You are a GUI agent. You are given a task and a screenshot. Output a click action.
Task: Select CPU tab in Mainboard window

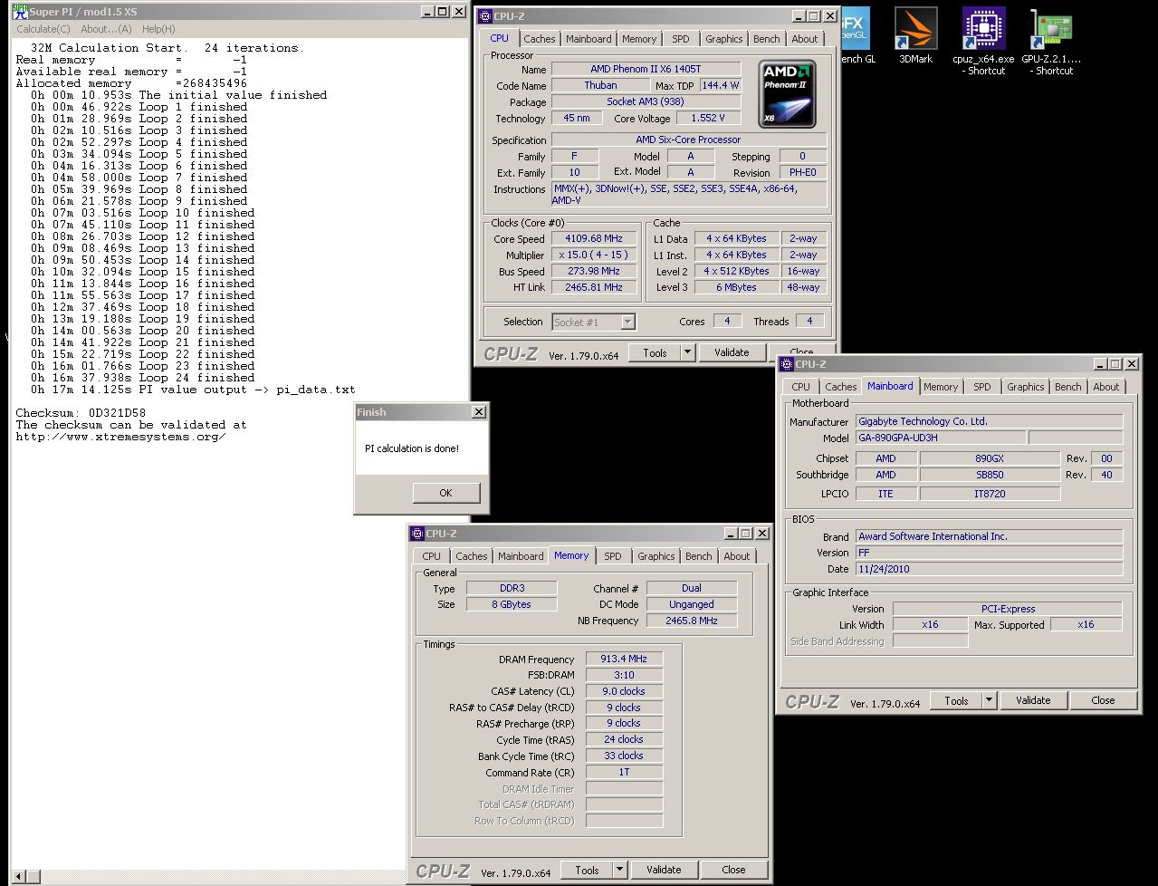click(x=801, y=387)
